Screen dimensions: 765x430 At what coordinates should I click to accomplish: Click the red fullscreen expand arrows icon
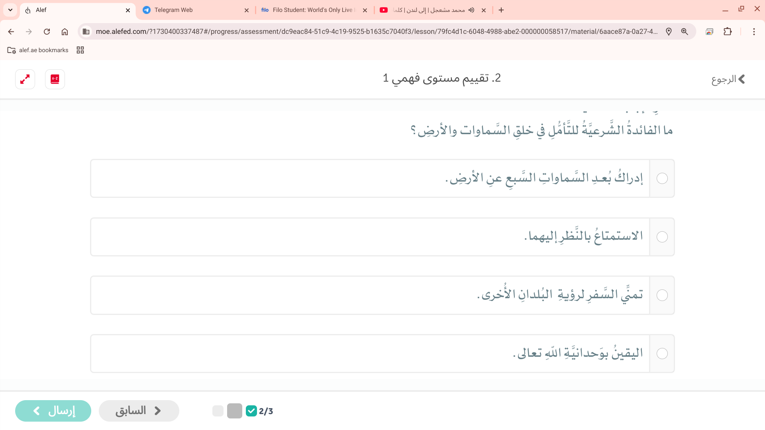[x=25, y=79]
